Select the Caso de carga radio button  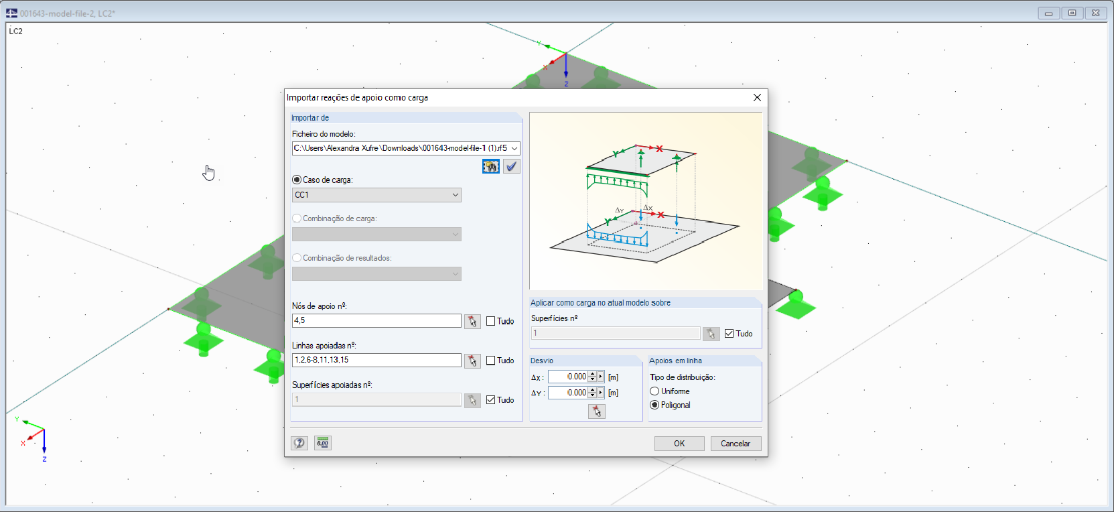(297, 180)
